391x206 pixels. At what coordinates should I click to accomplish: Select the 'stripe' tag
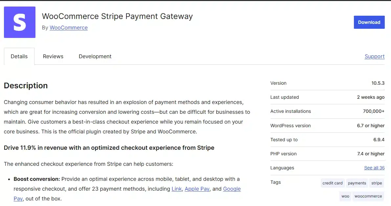click(377, 183)
